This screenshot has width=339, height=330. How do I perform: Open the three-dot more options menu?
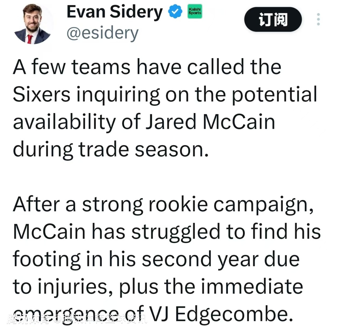tap(318, 20)
